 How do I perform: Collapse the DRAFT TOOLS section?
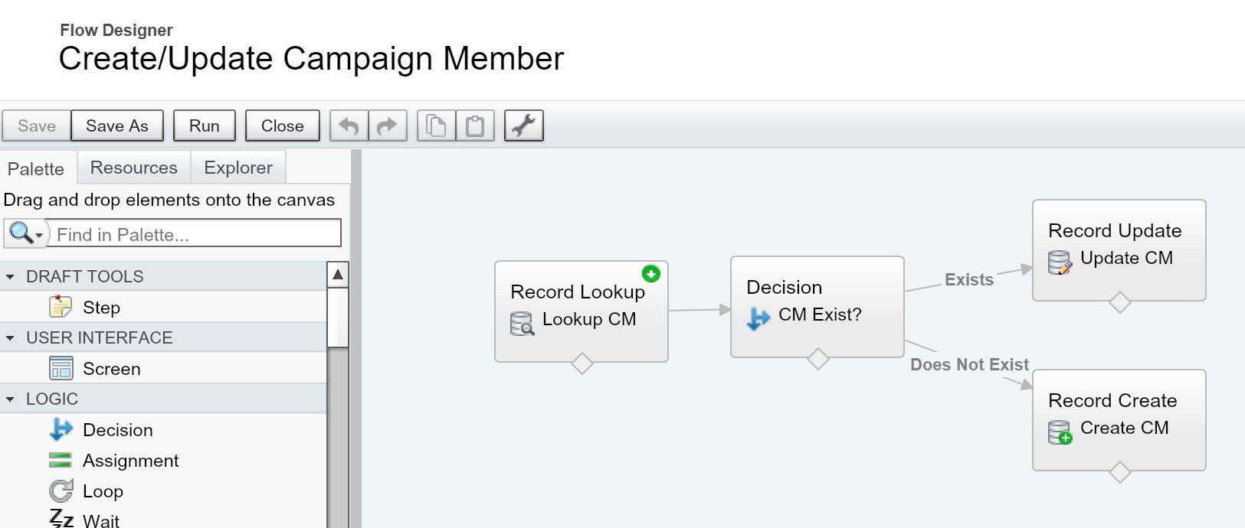(10, 276)
